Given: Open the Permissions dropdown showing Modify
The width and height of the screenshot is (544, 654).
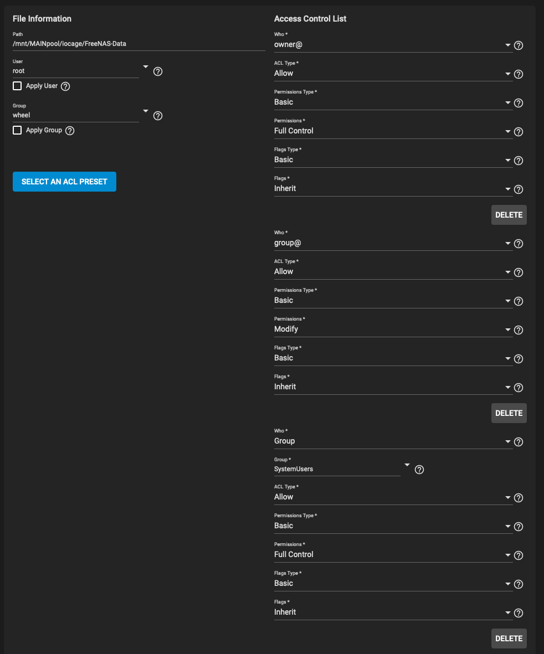Looking at the screenshot, I should coord(393,329).
